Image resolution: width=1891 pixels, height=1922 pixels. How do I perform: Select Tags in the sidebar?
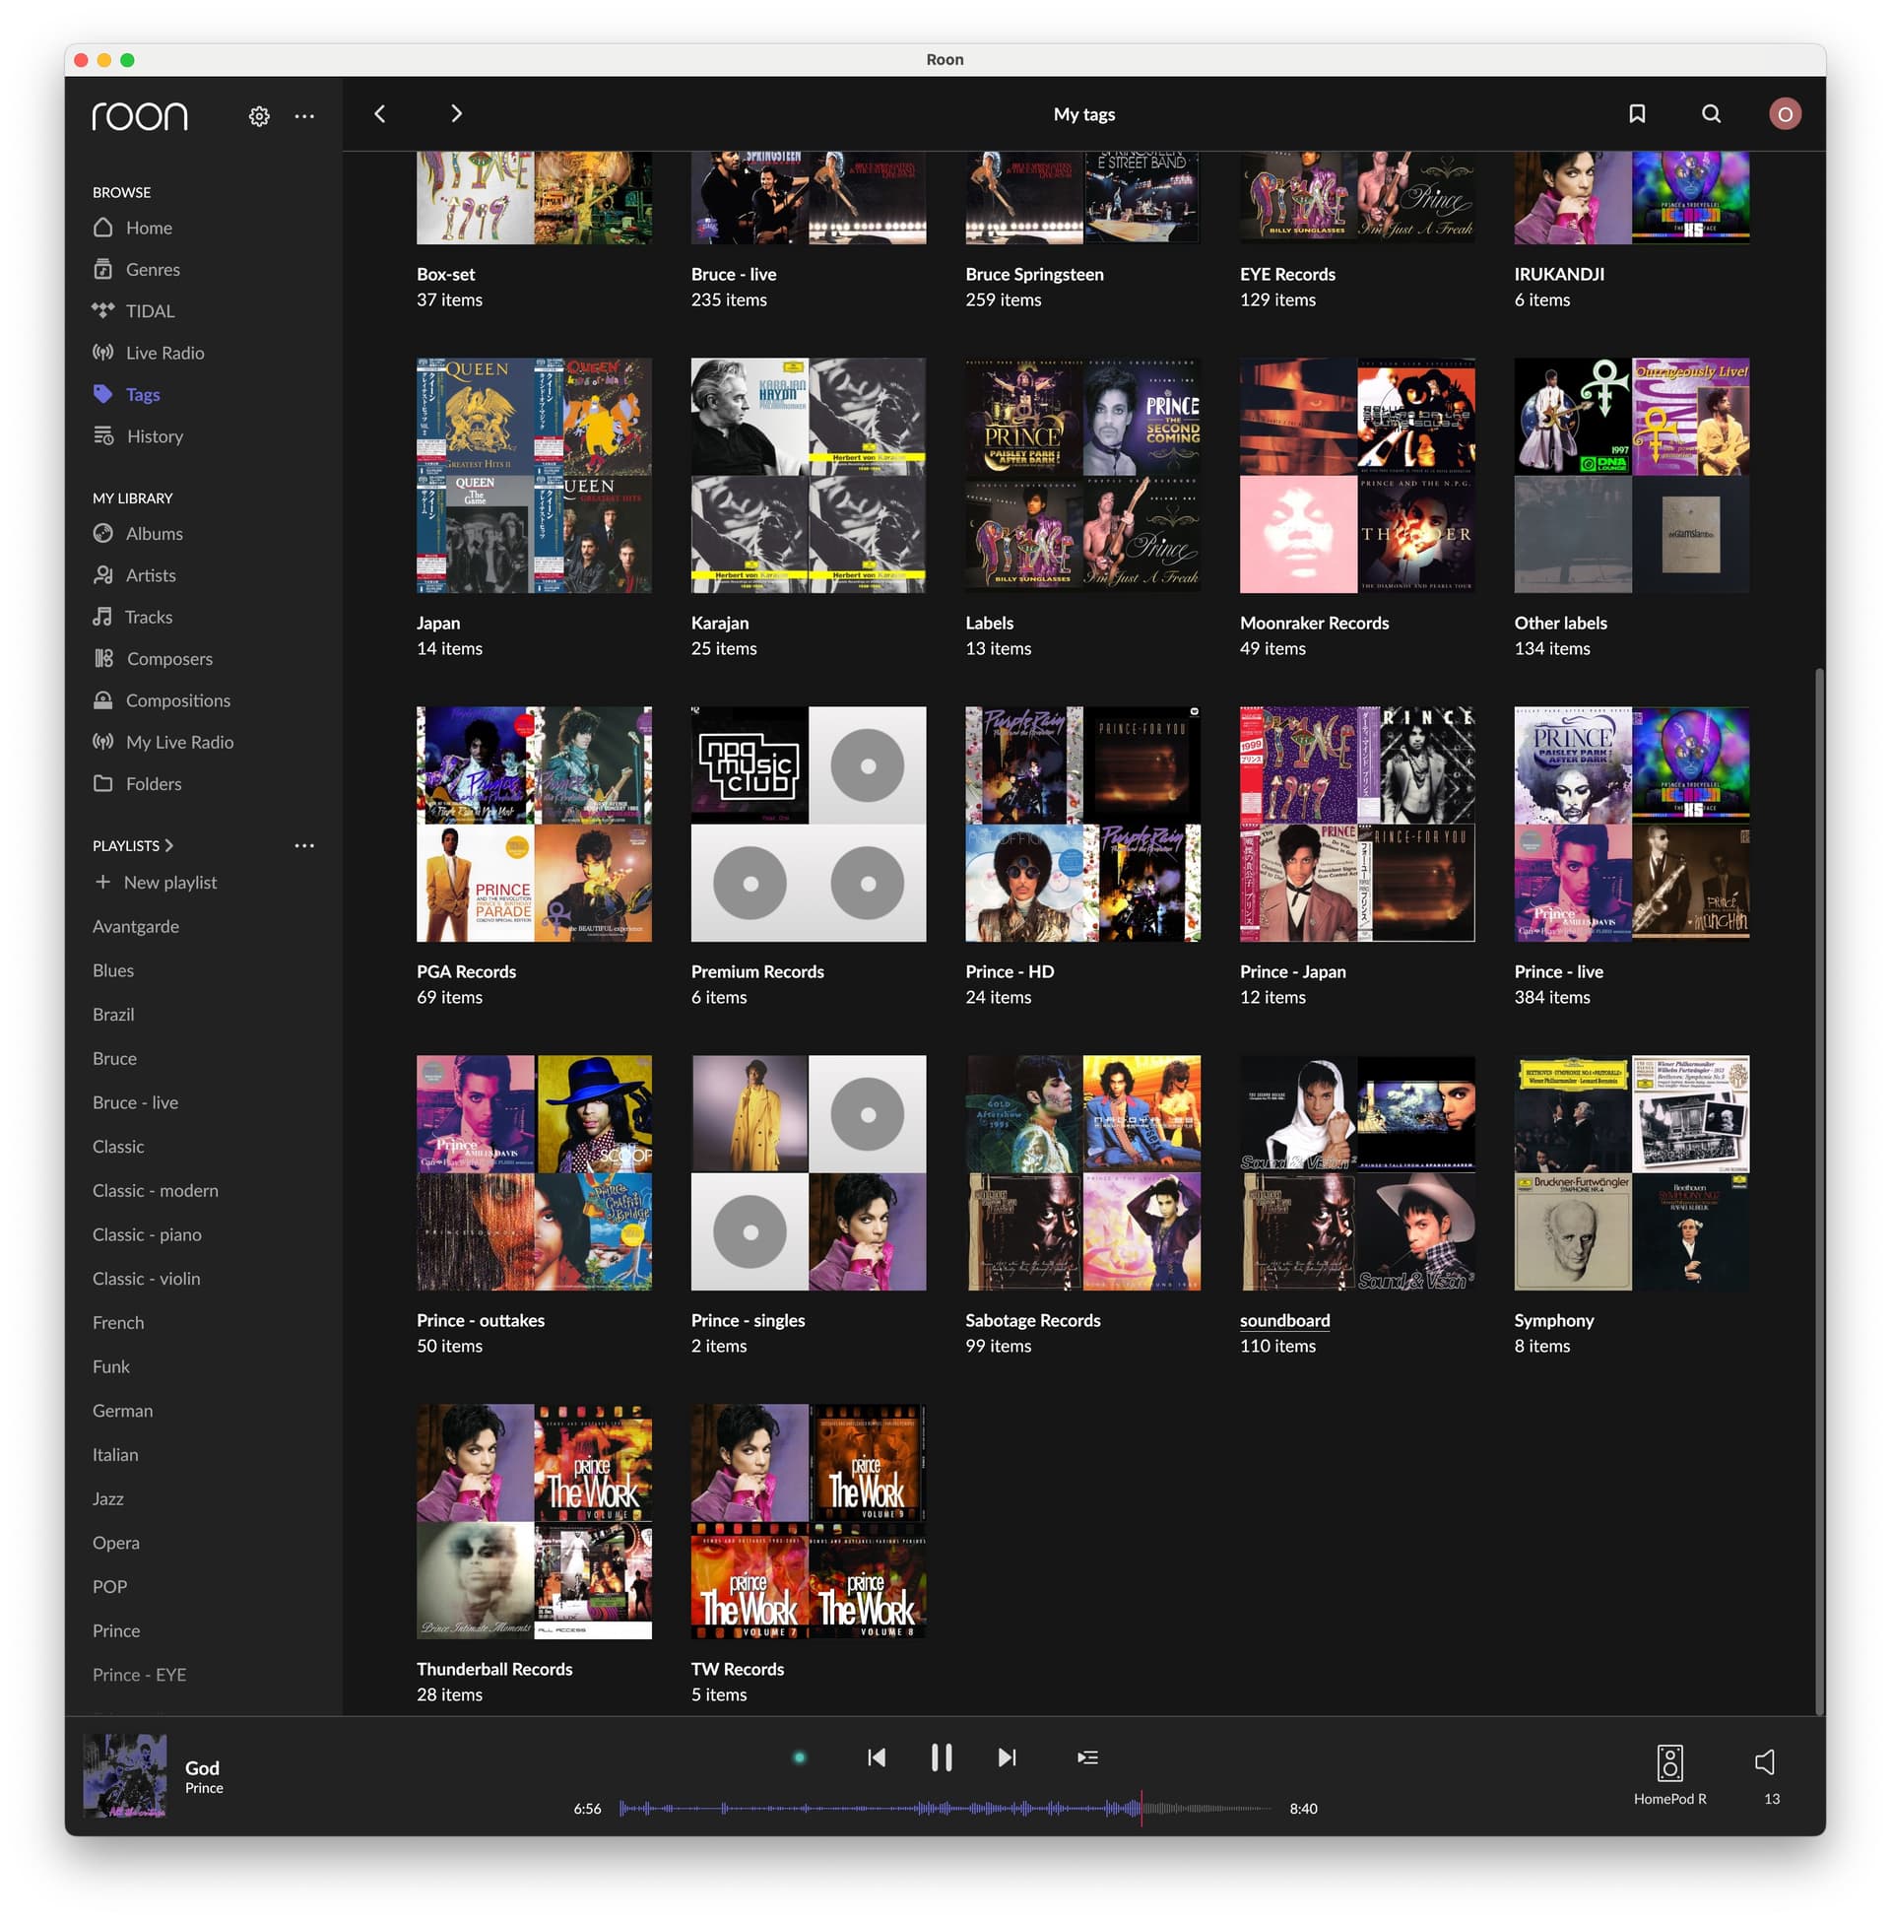point(126,394)
